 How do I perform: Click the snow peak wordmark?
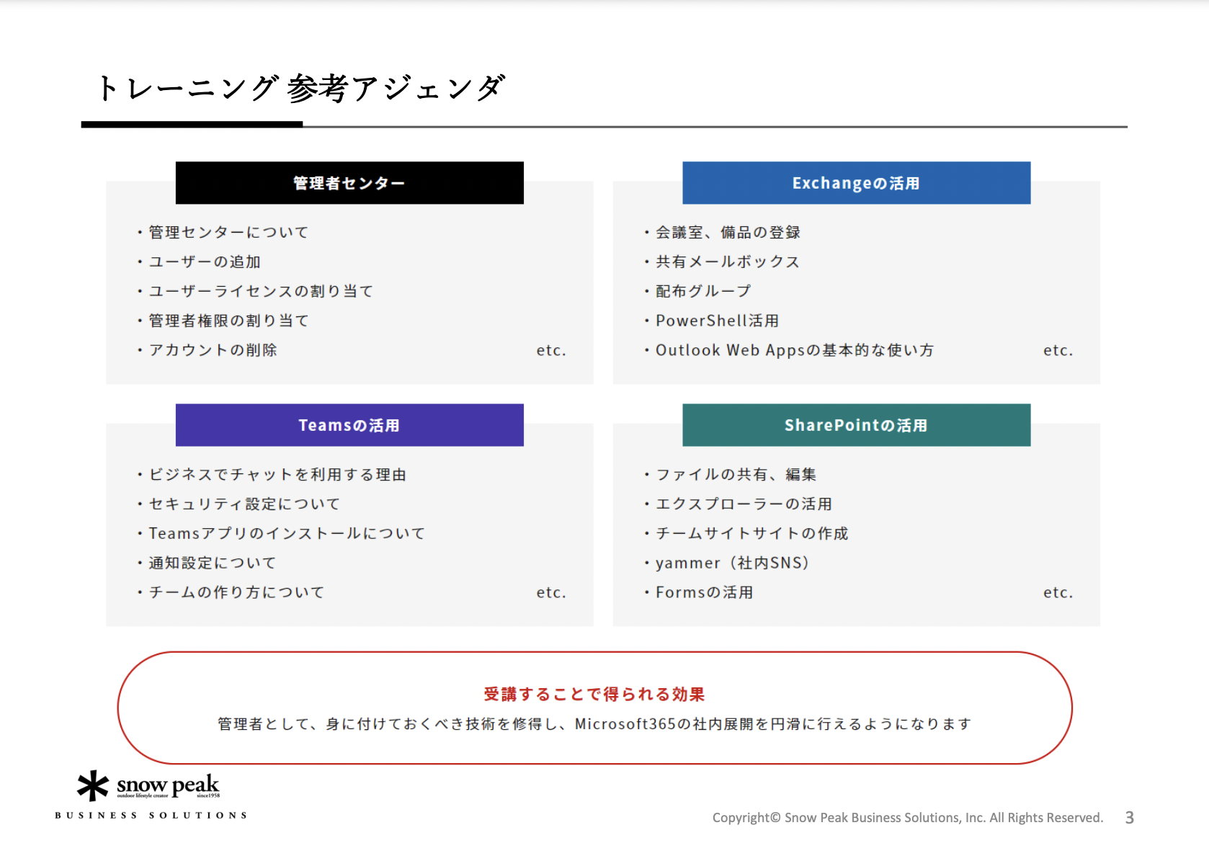(168, 785)
